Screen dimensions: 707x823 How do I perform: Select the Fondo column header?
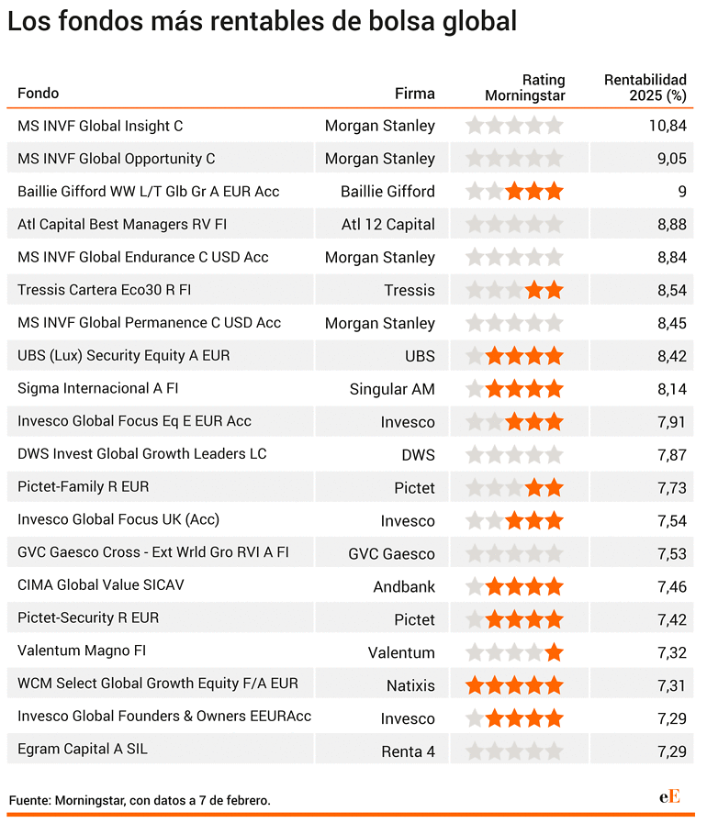click(x=38, y=93)
